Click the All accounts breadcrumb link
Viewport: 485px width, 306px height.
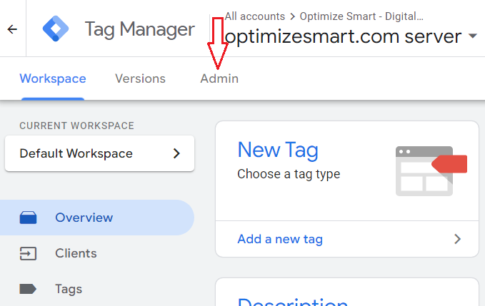251,15
